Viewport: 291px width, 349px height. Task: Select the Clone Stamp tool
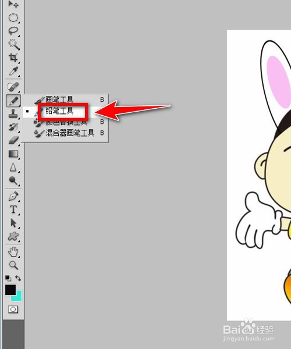pos(13,113)
